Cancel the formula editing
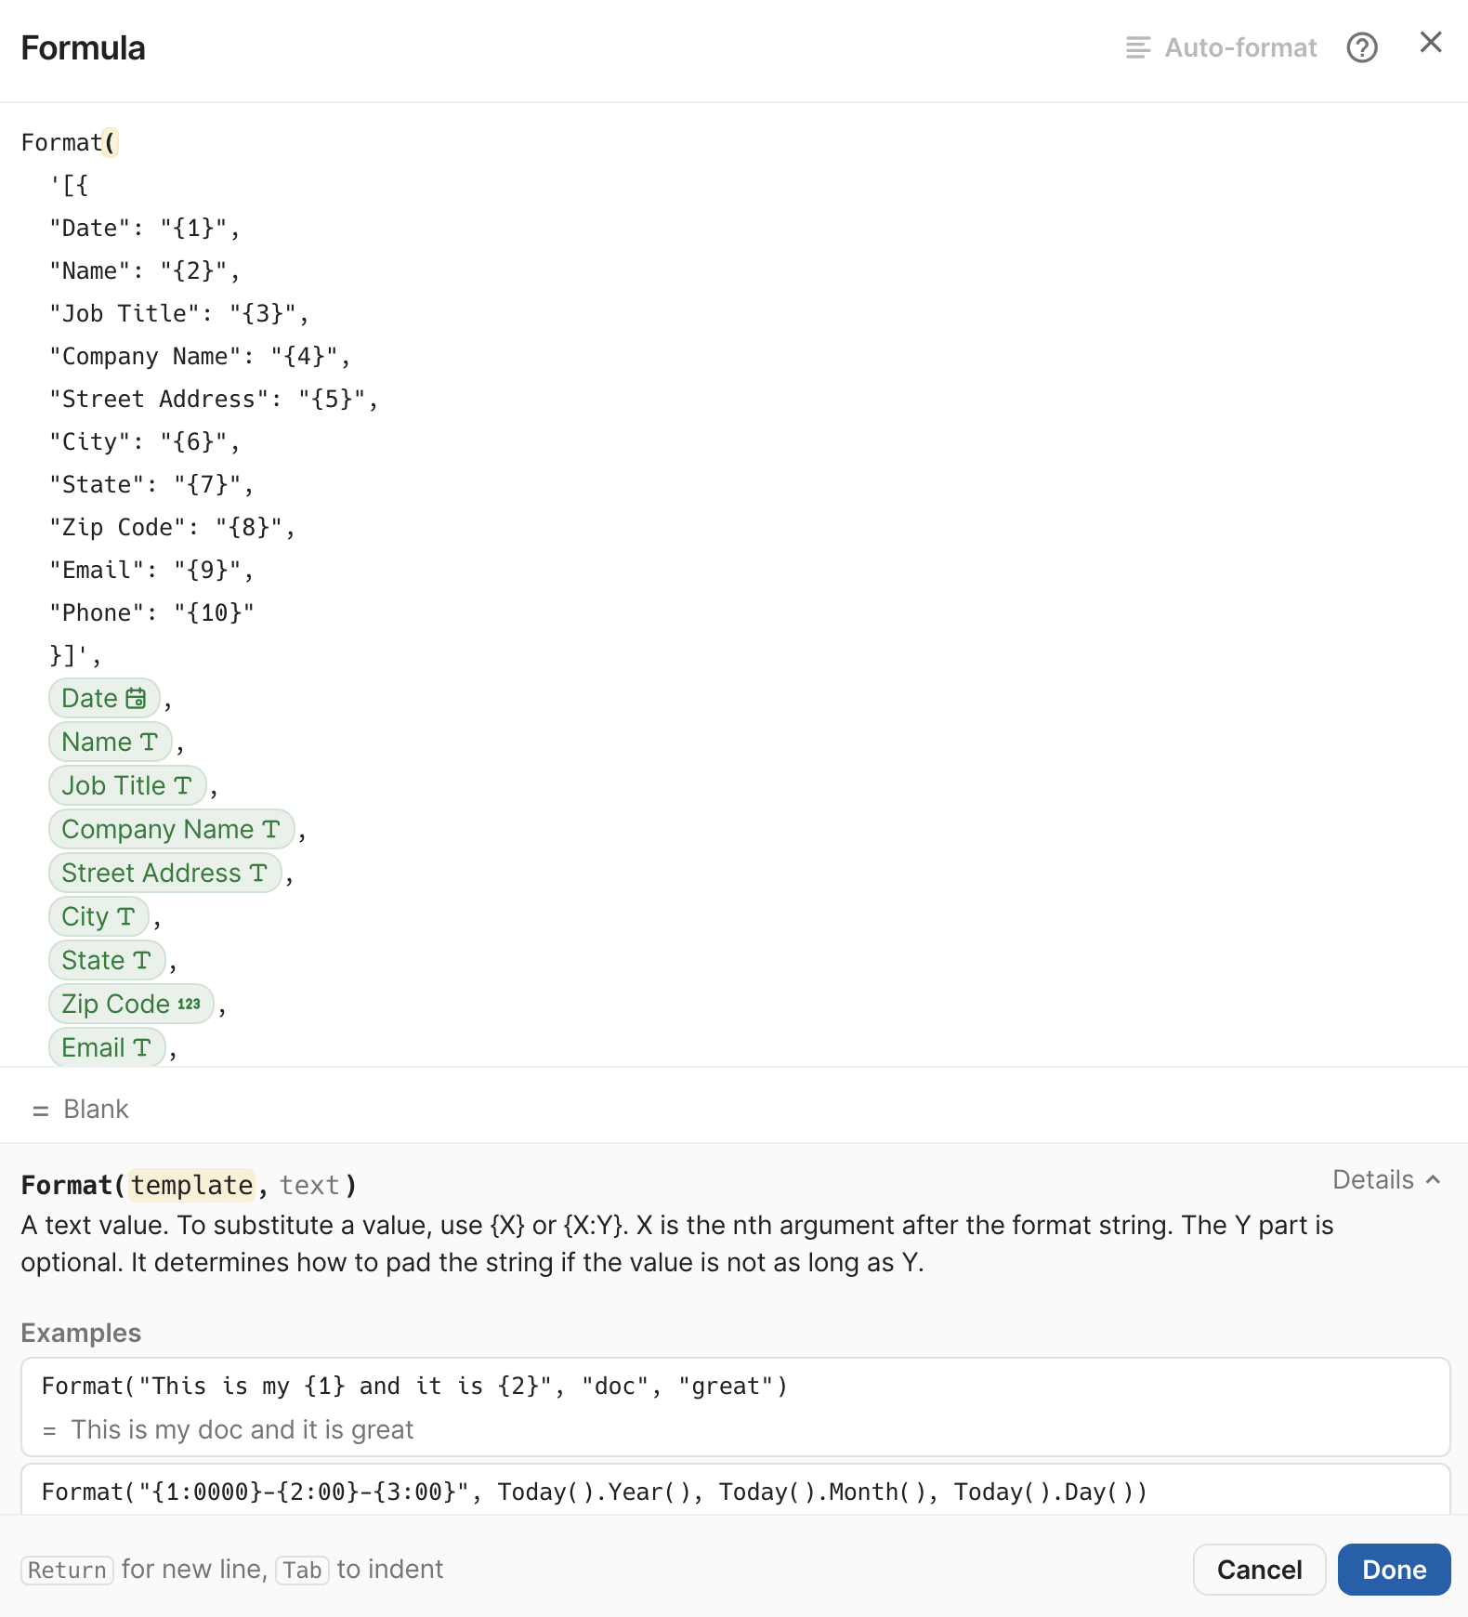 (x=1259, y=1570)
